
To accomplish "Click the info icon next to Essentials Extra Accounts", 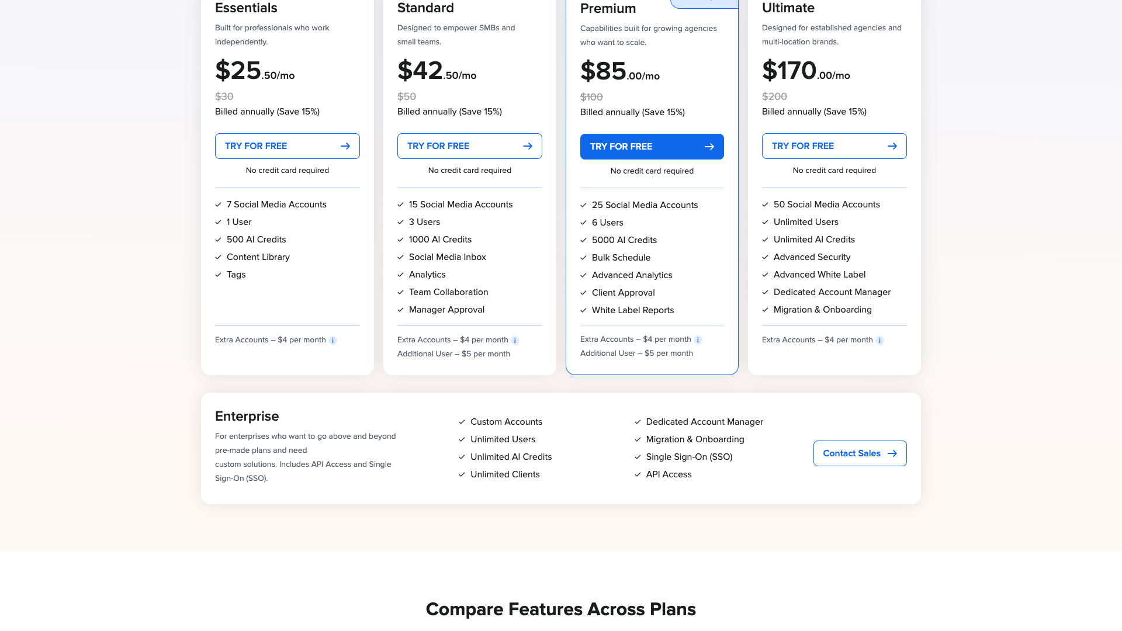I will point(333,339).
